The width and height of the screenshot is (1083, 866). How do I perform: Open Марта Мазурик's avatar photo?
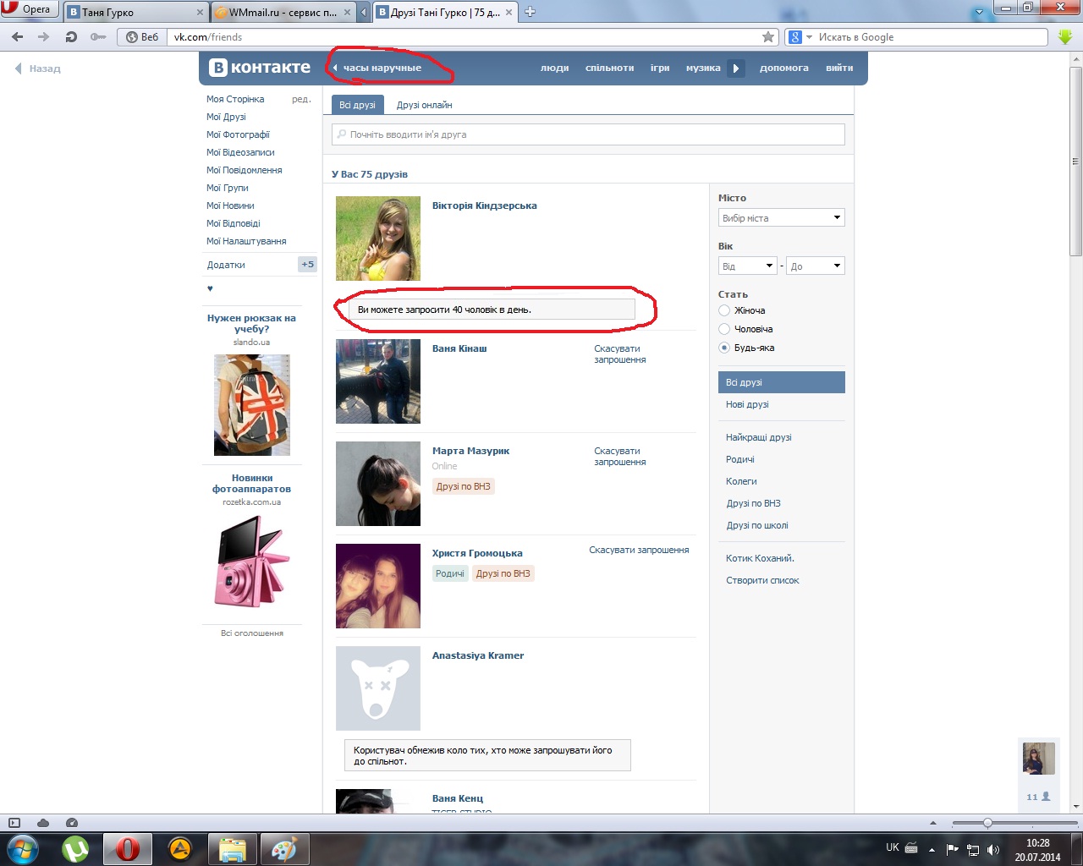coord(378,484)
